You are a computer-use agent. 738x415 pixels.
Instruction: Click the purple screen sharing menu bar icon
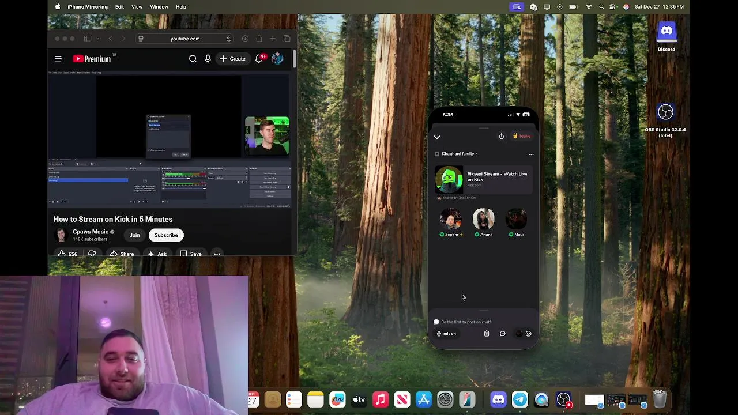point(517,7)
